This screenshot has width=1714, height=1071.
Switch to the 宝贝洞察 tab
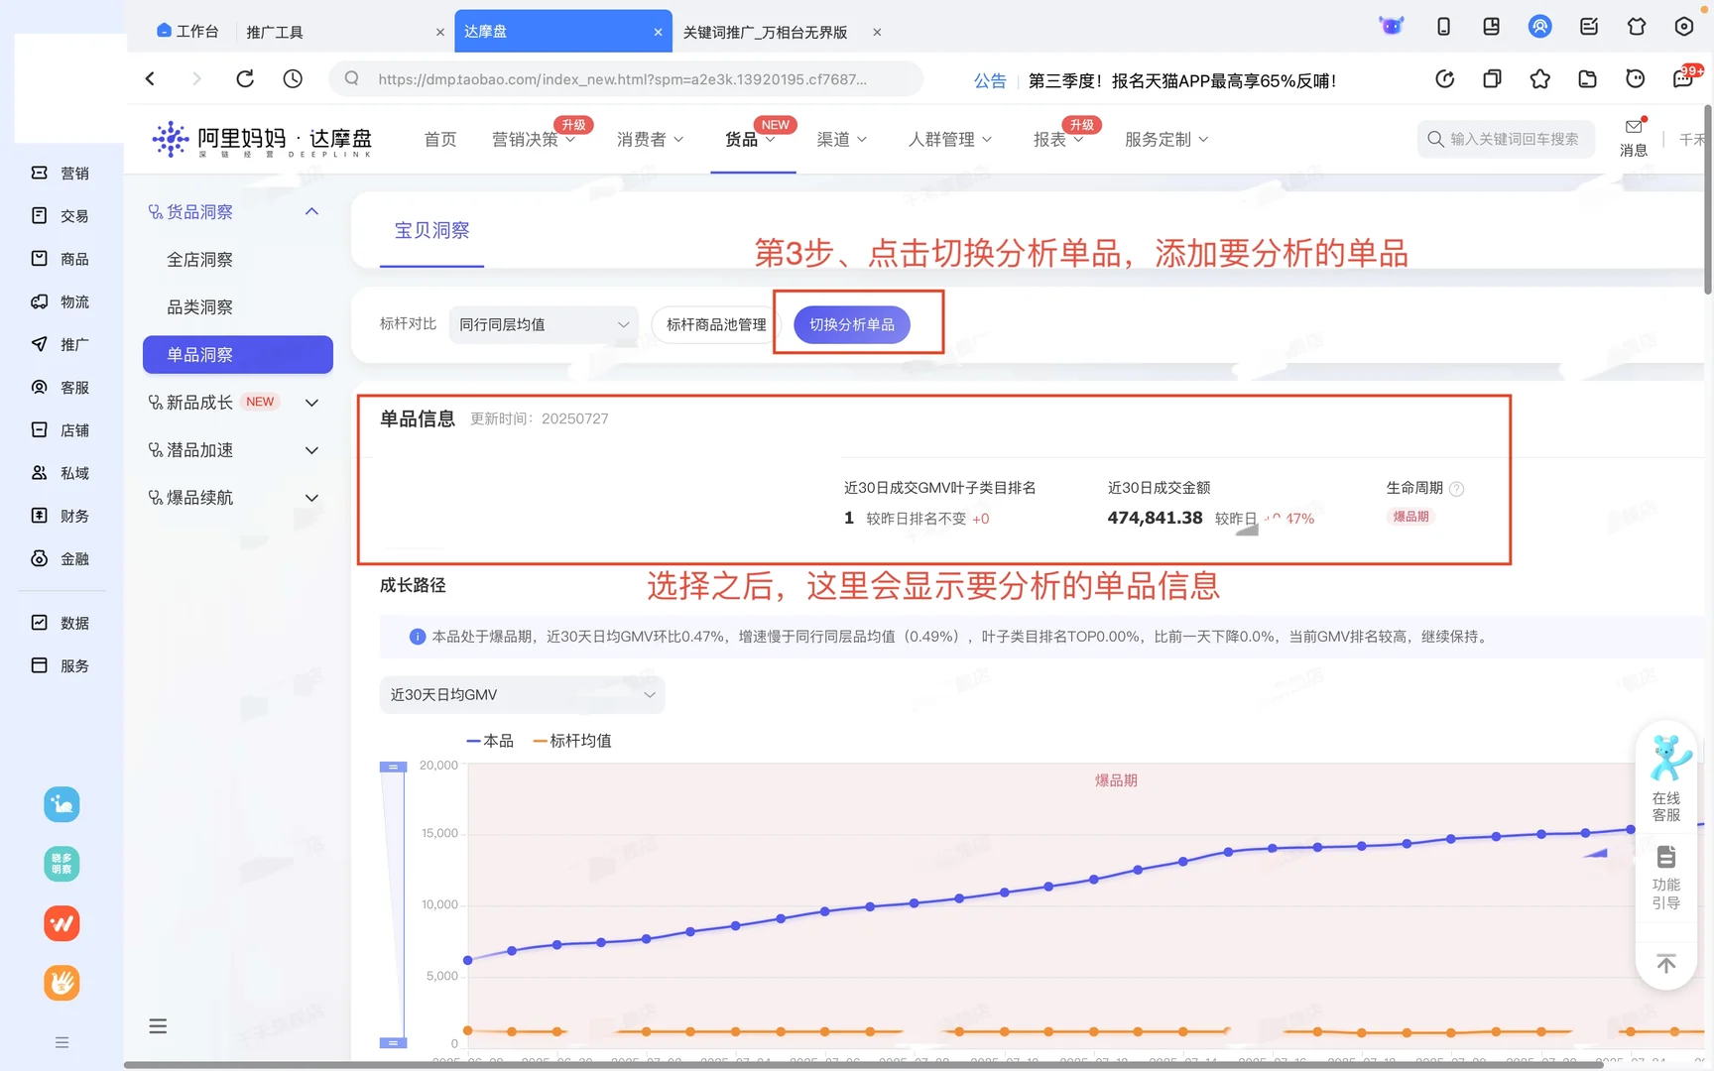coord(431,230)
